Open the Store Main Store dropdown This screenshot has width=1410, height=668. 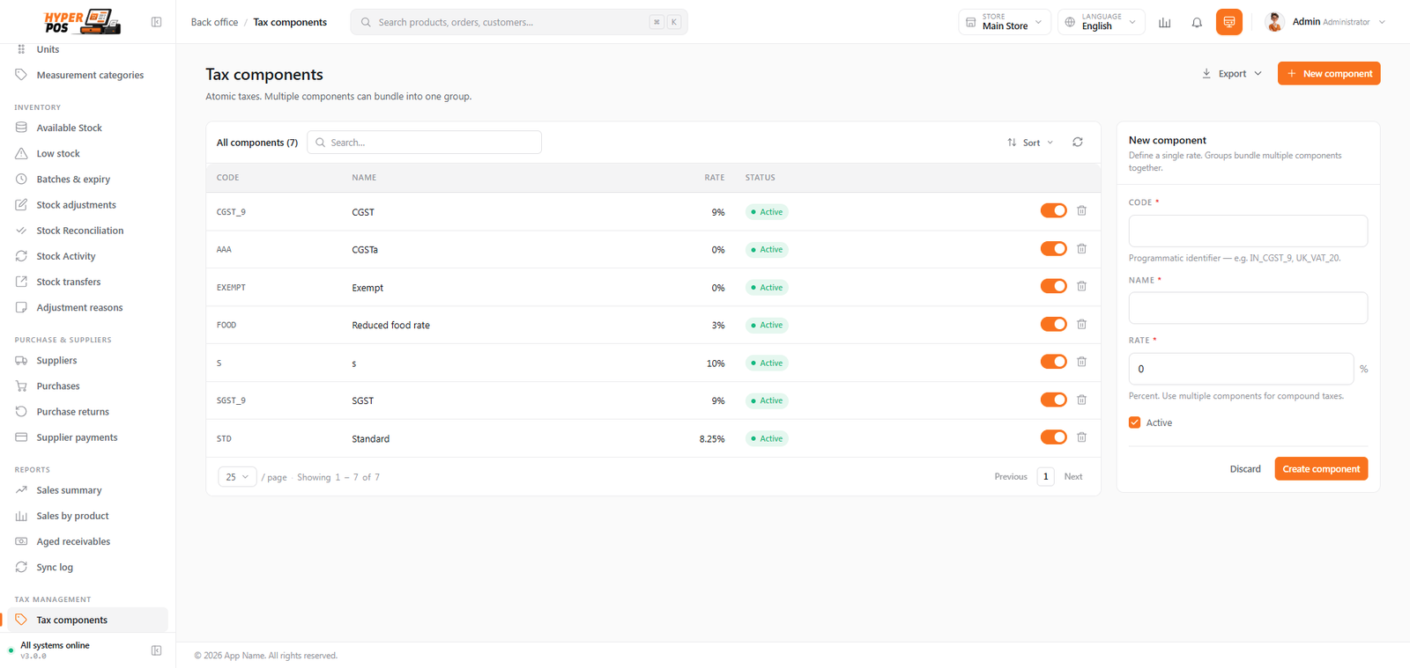1005,22
